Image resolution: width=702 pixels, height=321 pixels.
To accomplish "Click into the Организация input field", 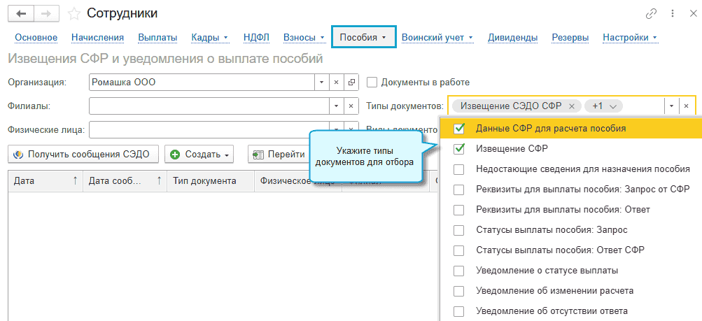I will pyautogui.click(x=202, y=83).
